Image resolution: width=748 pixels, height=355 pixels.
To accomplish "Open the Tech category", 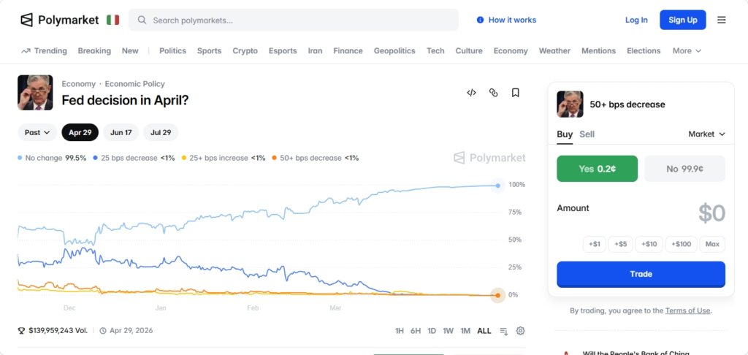I will 435,50.
